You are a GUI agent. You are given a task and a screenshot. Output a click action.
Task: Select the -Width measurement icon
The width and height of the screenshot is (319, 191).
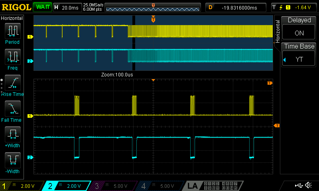point(12,162)
